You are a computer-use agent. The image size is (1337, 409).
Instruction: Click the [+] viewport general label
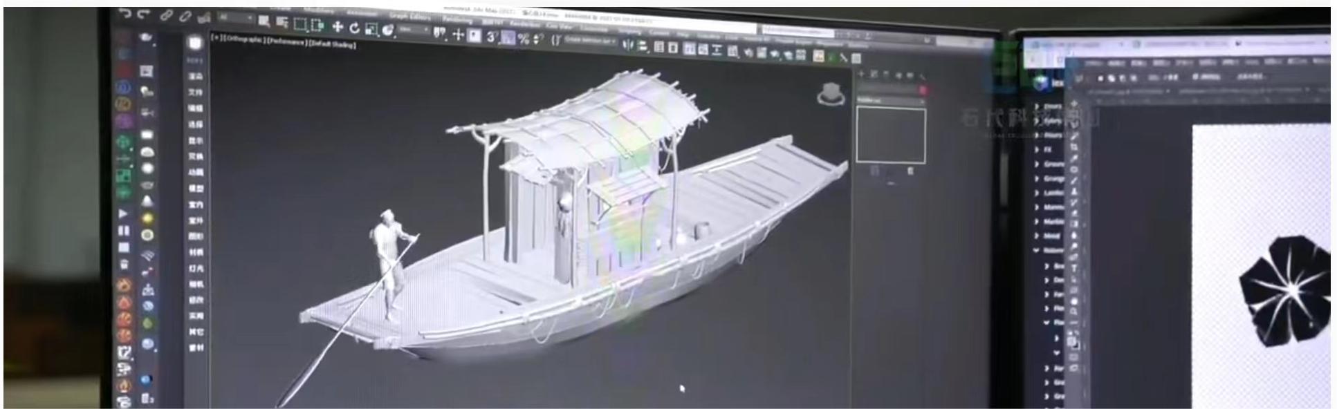tap(215, 38)
